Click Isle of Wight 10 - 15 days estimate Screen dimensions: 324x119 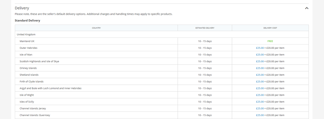click(x=205, y=95)
